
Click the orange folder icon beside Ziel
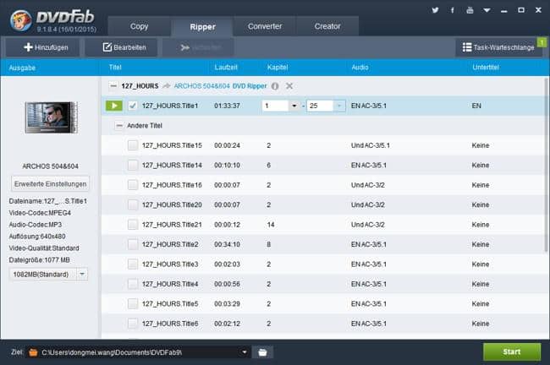click(x=33, y=352)
